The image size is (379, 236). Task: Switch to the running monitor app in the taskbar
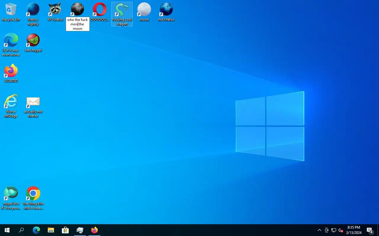pos(80,230)
